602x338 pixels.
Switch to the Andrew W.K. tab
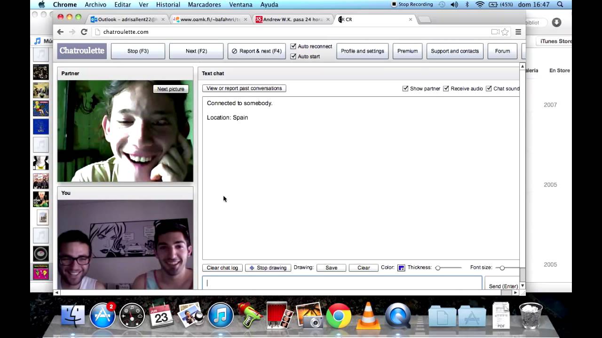[x=292, y=19]
